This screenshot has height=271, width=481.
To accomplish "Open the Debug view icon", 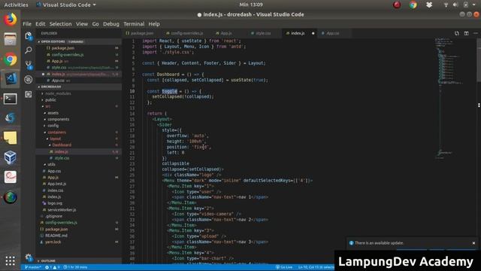I will pos(29,80).
